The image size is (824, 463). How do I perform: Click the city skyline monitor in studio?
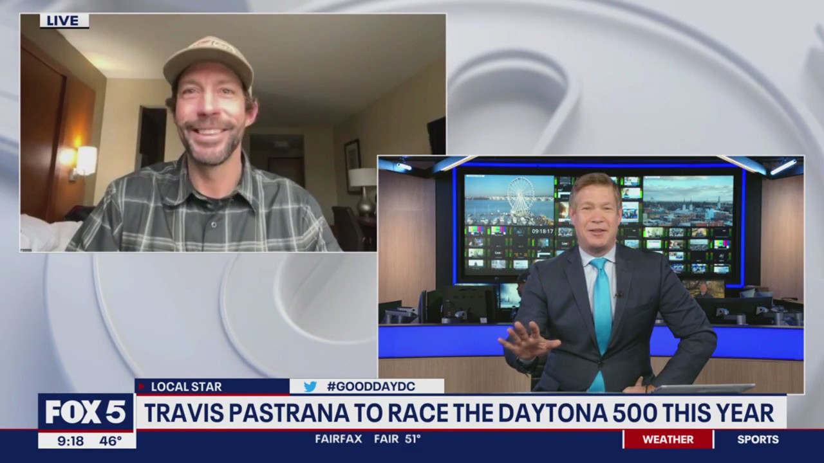click(x=688, y=201)
